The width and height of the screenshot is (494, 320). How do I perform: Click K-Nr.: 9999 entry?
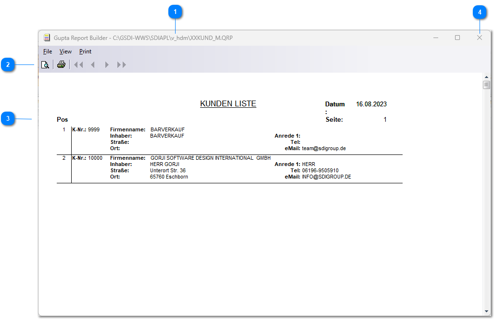tap(86, 129)
